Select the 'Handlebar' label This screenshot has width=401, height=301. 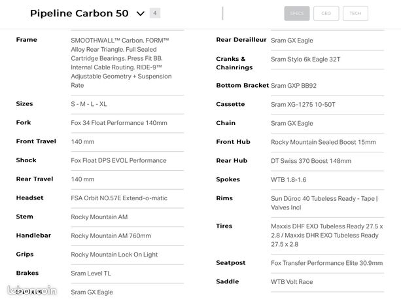click(33, 236)
